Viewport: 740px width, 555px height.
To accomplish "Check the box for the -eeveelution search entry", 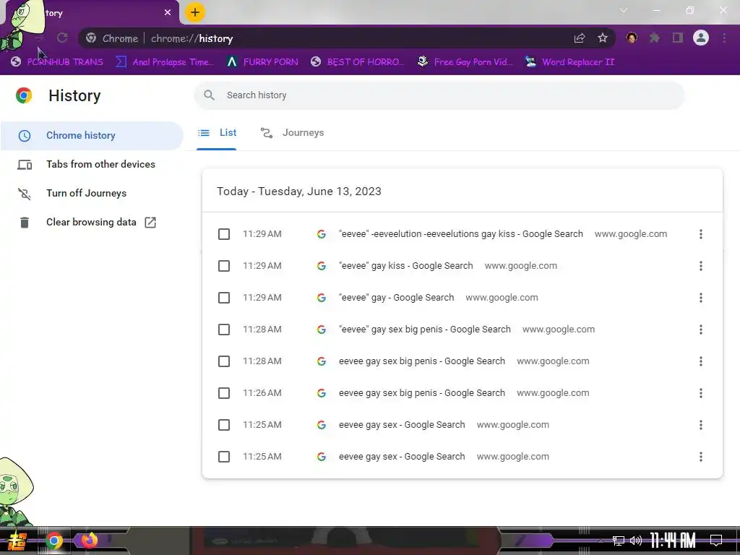I will [x=224, y=234].
